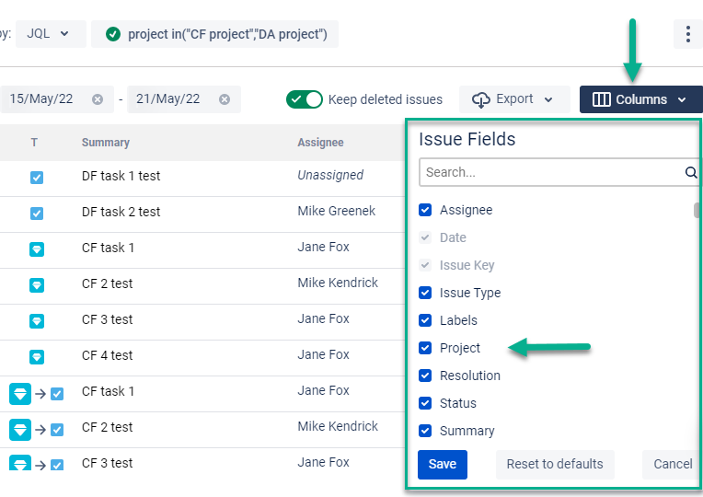
Task: Uncheck the Labels field checkbox
Action: pos(425,320)
